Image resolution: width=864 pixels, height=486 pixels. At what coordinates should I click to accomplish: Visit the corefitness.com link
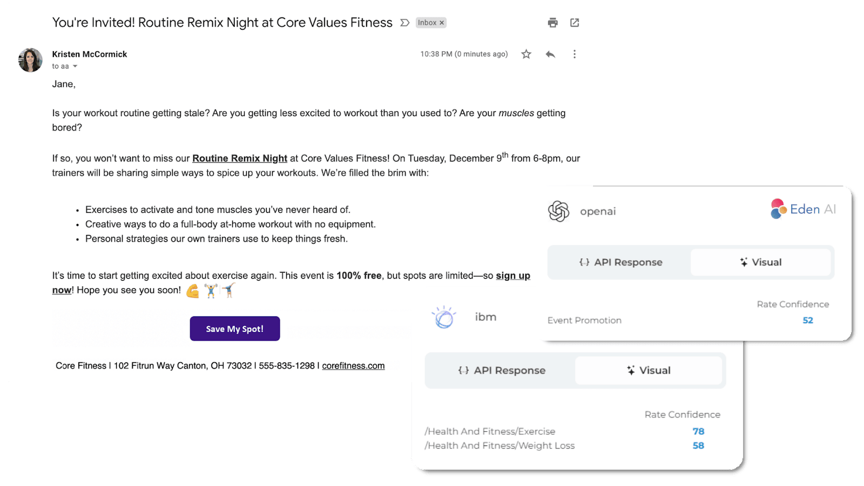pos(353,366)
